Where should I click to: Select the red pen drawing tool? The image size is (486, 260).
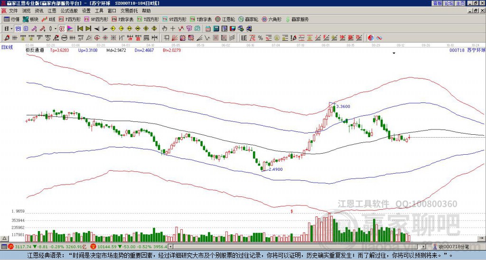click(6, 38)
